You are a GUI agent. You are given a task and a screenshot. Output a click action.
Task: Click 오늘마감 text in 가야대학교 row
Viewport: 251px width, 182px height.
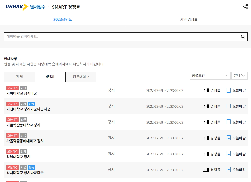pos(239,90)
